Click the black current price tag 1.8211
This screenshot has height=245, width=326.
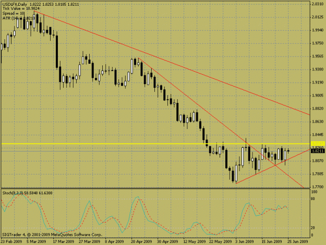pos(318,151)
